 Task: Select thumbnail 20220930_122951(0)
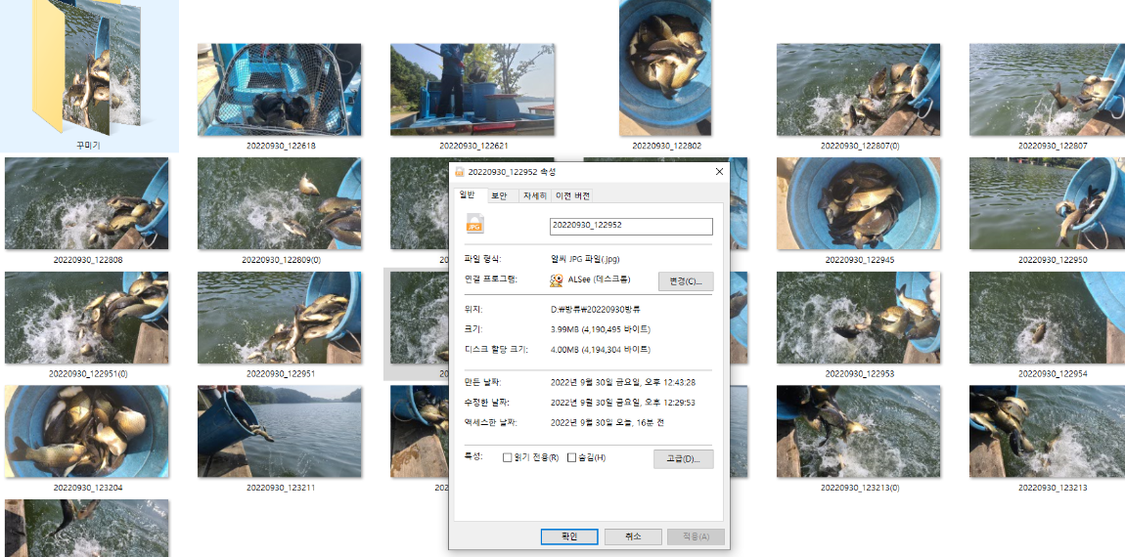pos(87,318)
